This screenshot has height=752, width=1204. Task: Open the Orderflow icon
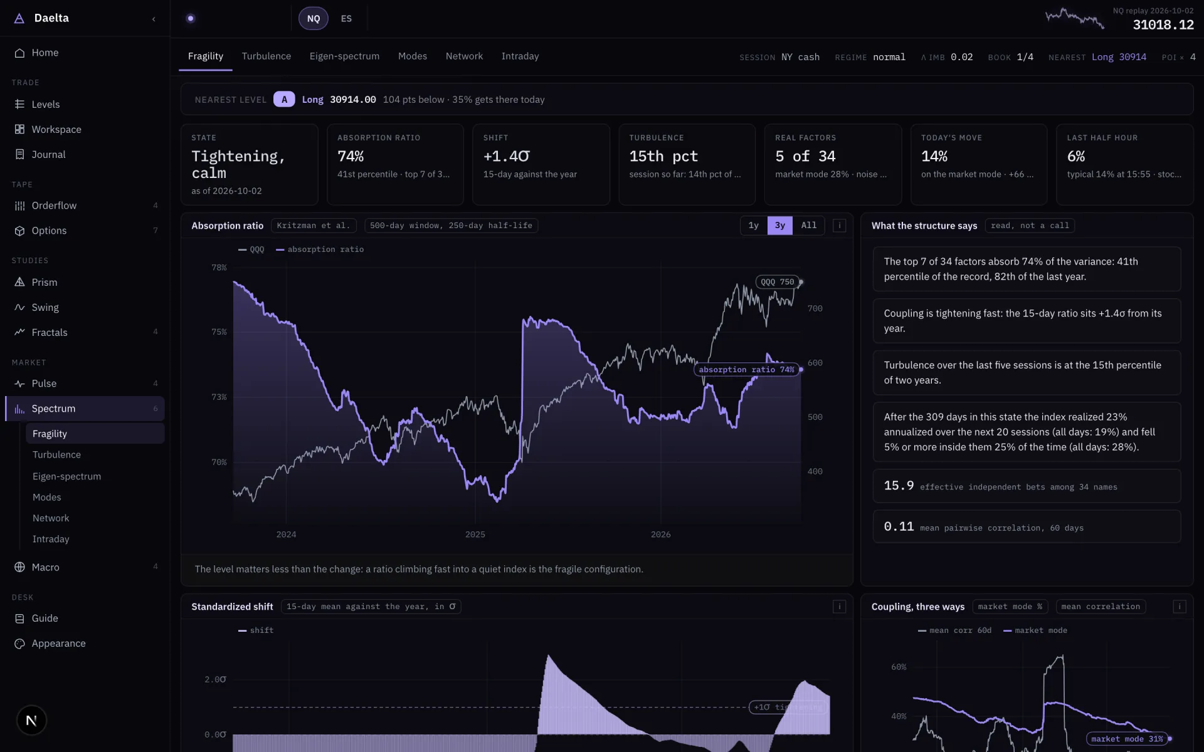19,206
